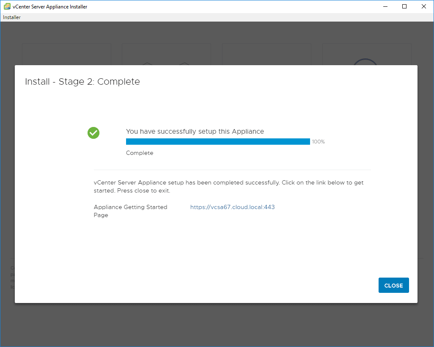The height and width of the screenshot is (347, 434).
Task: Click the 'Install - Stage 2: Complete' heading
Action: (x=82, y=82)
